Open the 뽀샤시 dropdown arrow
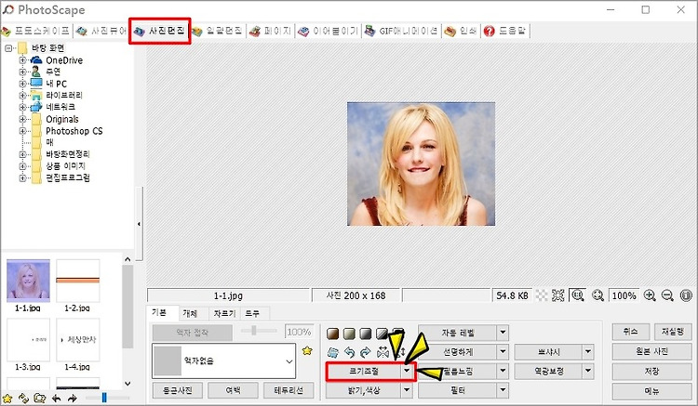 588,352
